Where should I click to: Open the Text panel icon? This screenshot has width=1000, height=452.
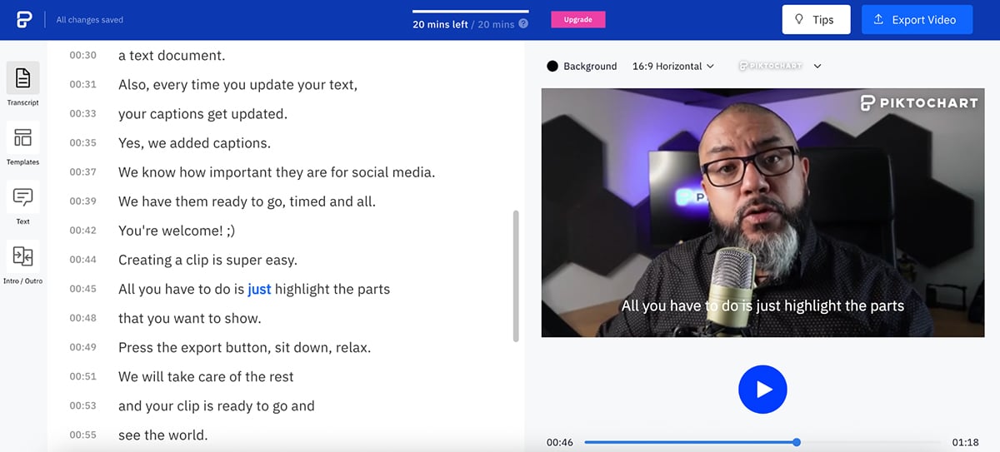pos(22,197)
